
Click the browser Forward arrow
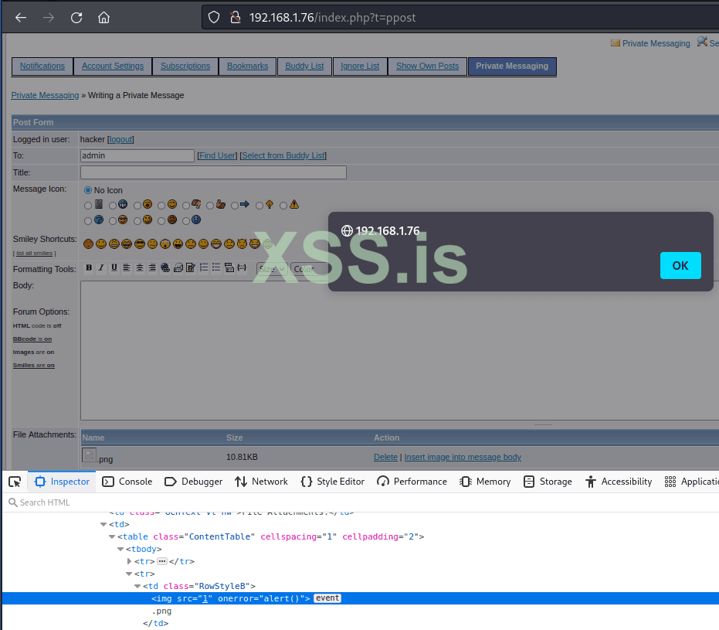pos(48,18)
